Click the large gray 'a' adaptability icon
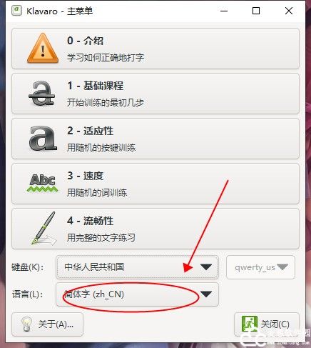This screenshot has height=348, width=311. 43,139
